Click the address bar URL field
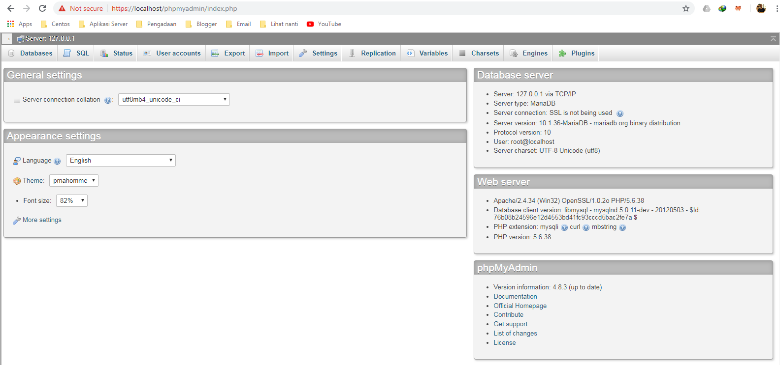The width and height of the screenshot is (780, 365). click(x=394, y=8)
